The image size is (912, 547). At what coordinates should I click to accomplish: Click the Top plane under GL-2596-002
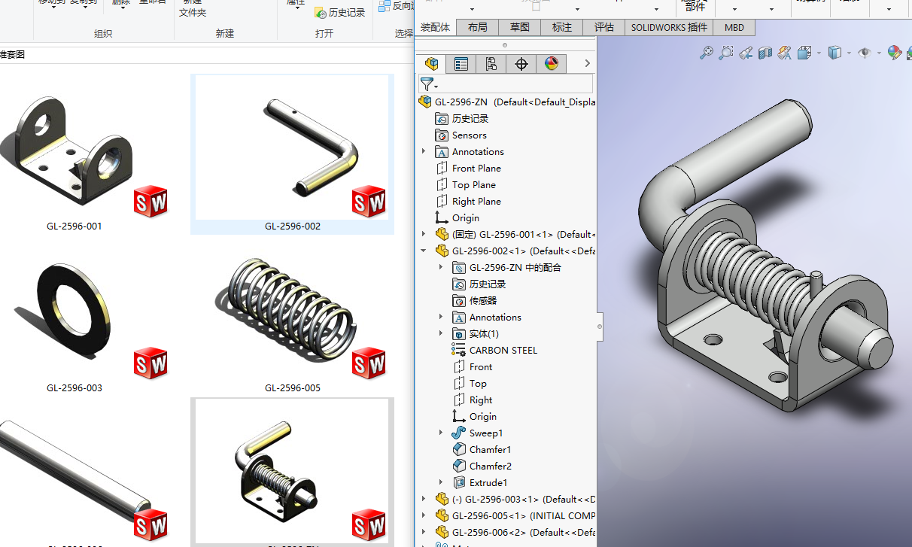point(478,383)
